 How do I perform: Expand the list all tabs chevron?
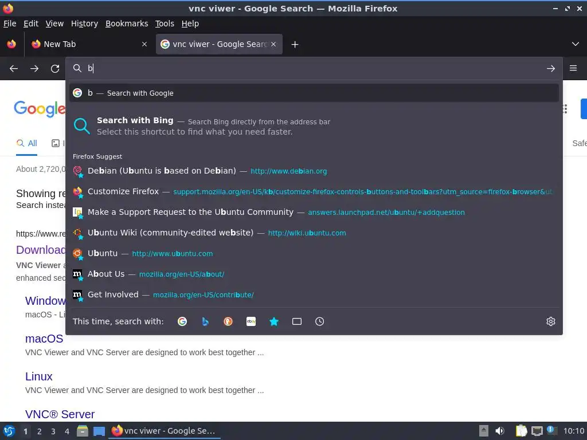coord(576,44)
